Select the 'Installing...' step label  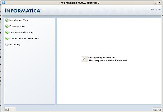tap(16, 45)
